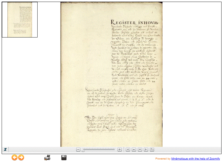Click the middle of the zoom slider track

(x=99, y=149)
